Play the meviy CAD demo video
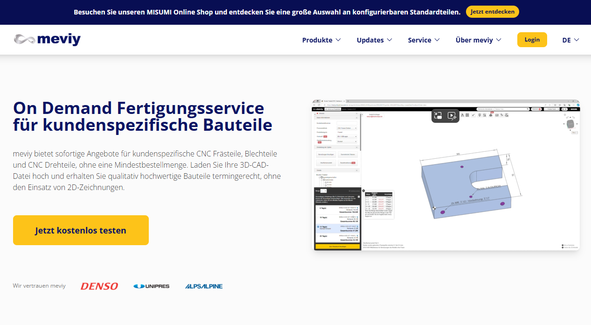The width and height of the screenshot is (591, 325). click(446, 175)
